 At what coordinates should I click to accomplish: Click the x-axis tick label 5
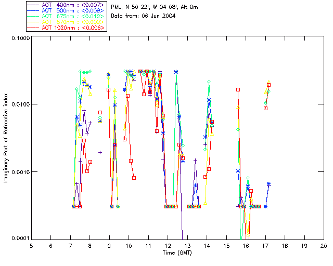click(x=31, y=246)
